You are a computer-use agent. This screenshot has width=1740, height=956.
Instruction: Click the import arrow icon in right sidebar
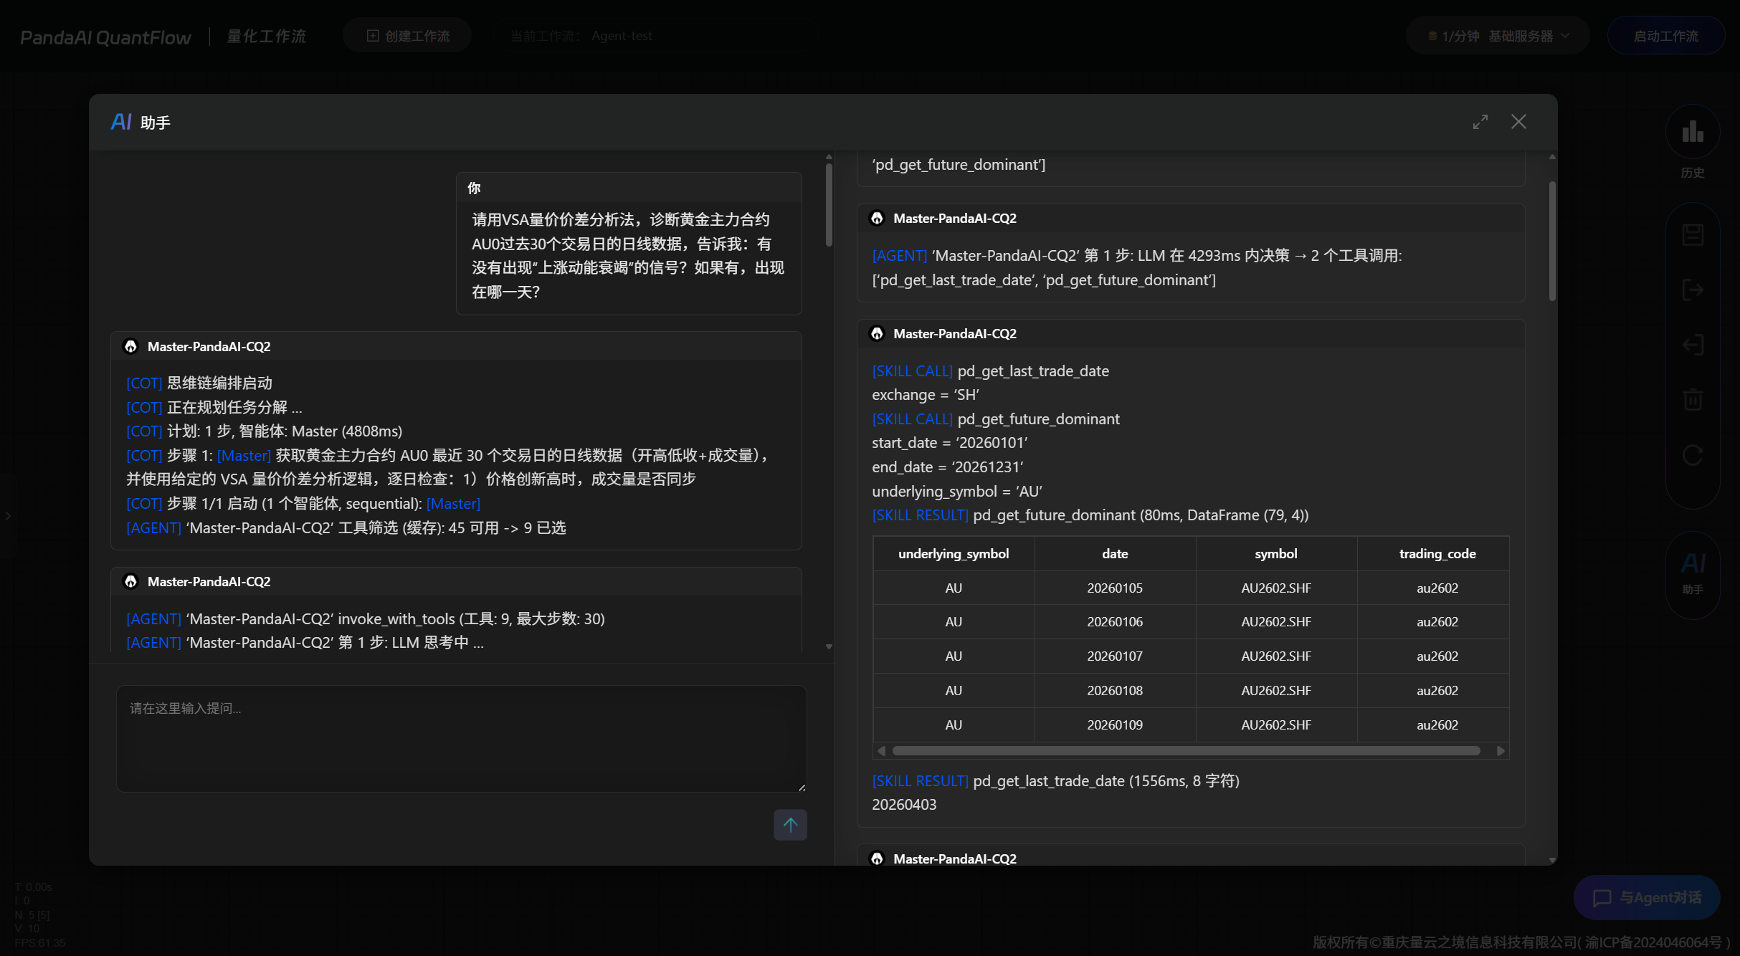pyautogui.click(x=1693, y=345)
